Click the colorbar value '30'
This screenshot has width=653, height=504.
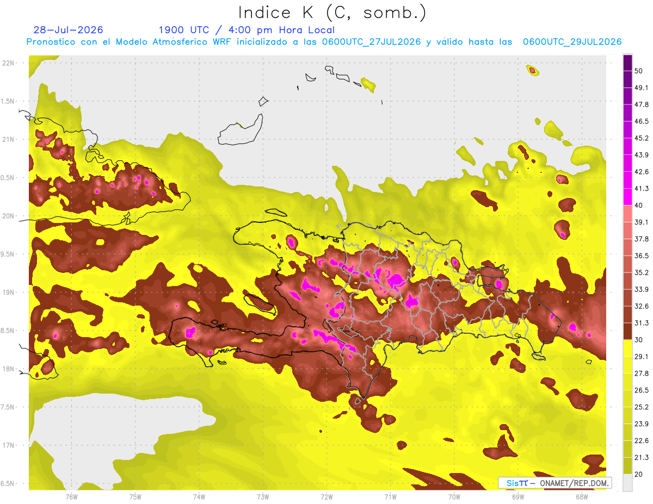coord(639,340)
